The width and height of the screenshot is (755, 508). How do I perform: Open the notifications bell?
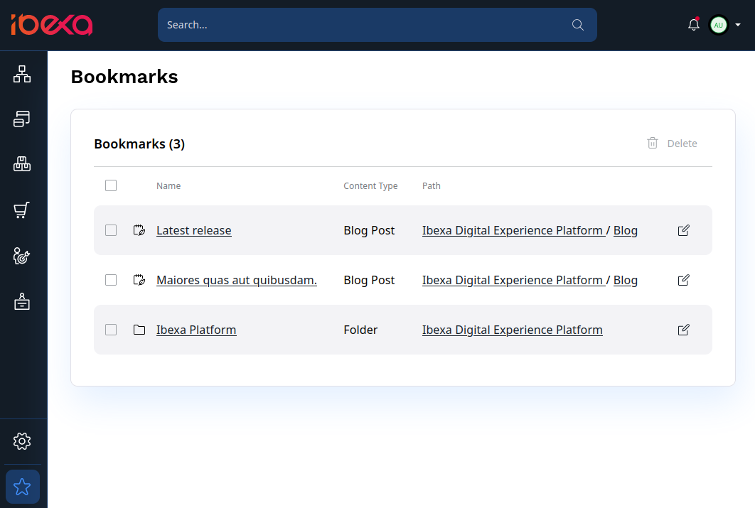click(694, 25)
